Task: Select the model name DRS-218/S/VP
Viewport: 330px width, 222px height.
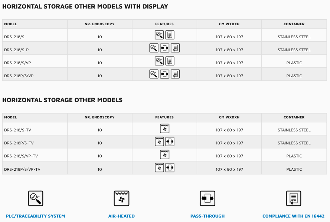Action: [x=17, y=63]
